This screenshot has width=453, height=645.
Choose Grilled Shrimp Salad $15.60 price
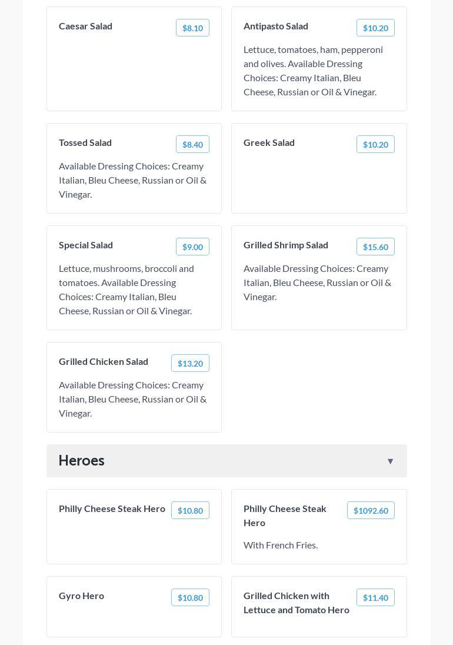375,247
